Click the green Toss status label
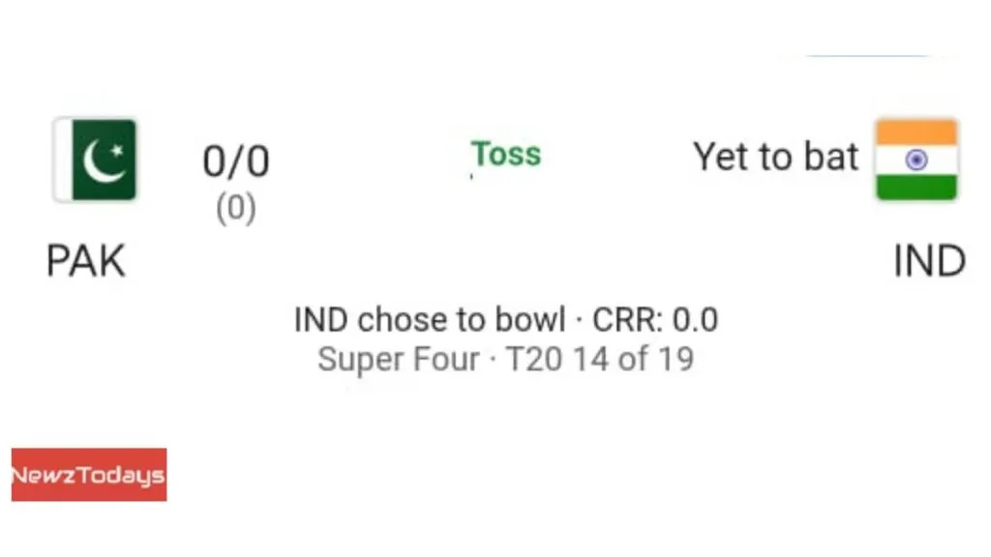This screenshot has width=991, height=557. click(506, 155)
